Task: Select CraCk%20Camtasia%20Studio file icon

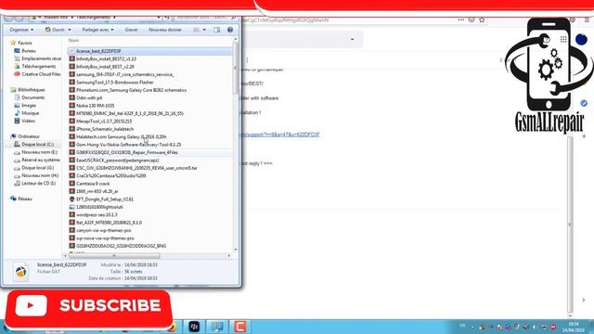Action: click(x=72, y=175)
